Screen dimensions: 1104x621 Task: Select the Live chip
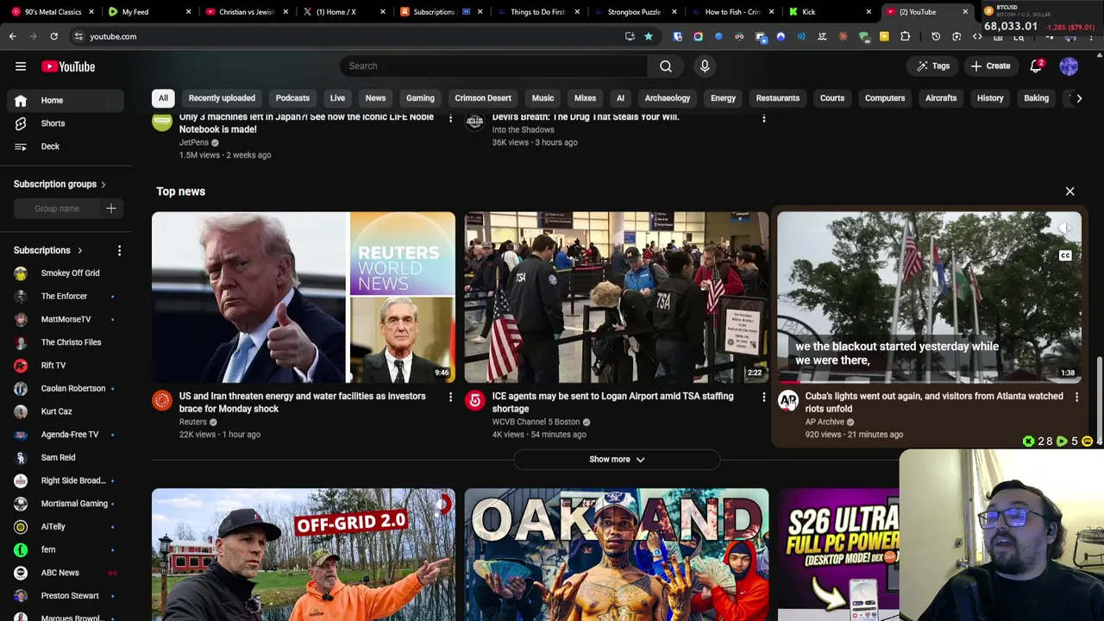pos(337,98)
